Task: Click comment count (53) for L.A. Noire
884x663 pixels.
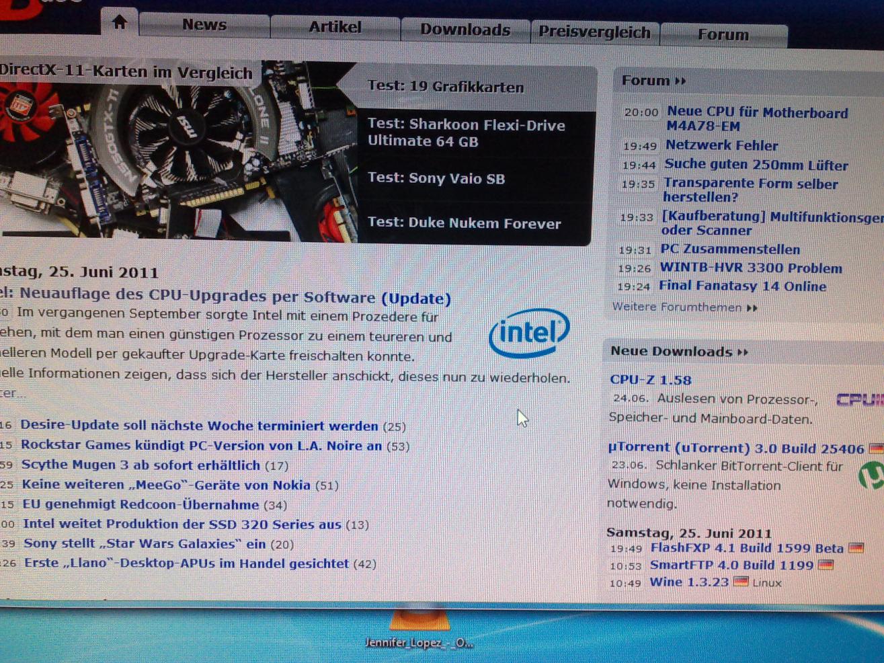Action: 398,446
